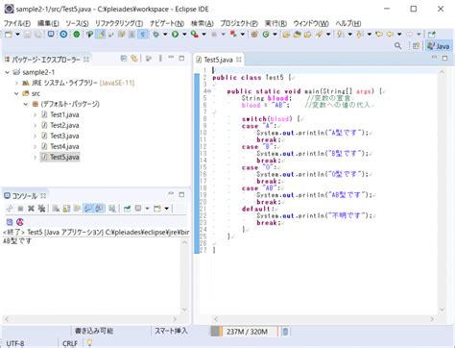Open the リファクタリング(T) menu
The width and height of the screenshot is (455, 348).
coord(119,23)
